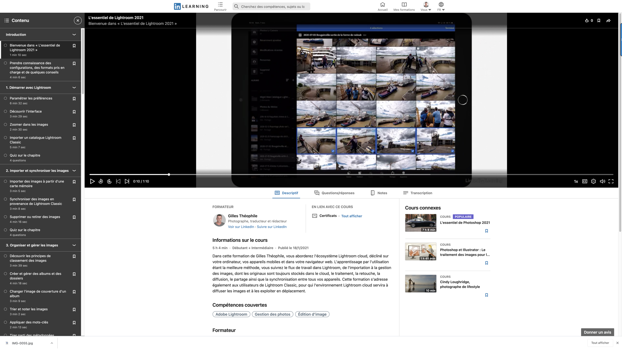Click the 'Gestion des photos' skill tag
The width and height of the screenshot is (622, 350).
[x=272, y=314]
